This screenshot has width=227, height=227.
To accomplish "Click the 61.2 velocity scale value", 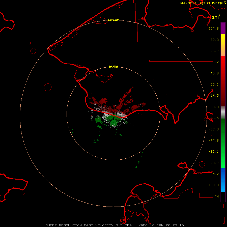I will [x=215, y=62].
